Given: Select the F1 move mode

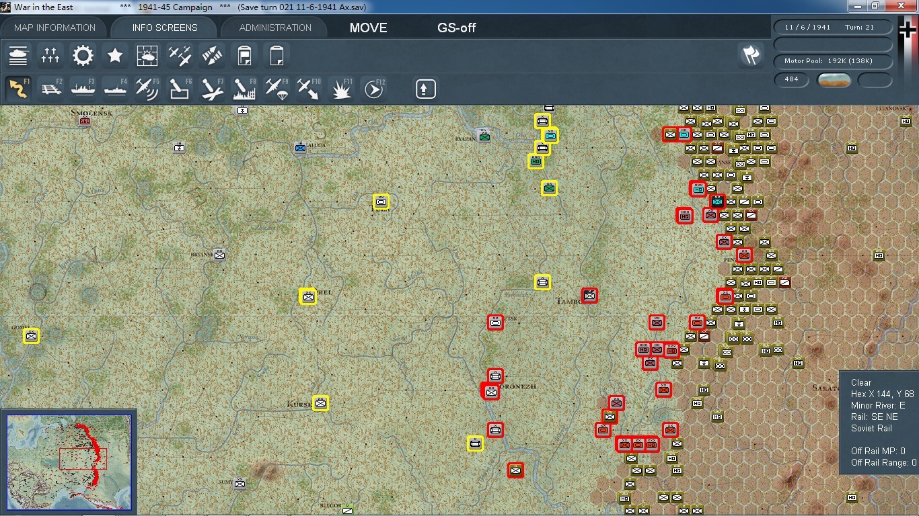Looking at the screenshot, I should point(18,89).
